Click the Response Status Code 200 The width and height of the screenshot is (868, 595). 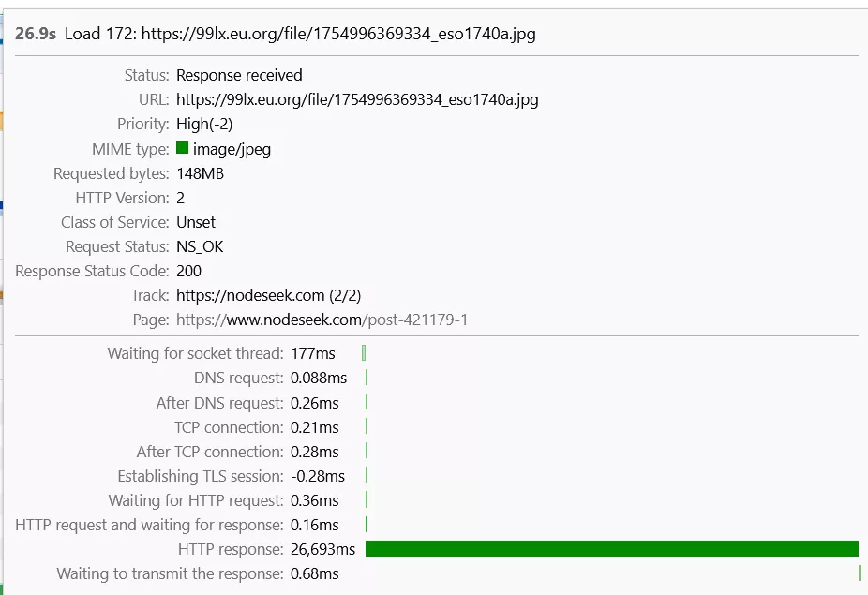point(188,271)
